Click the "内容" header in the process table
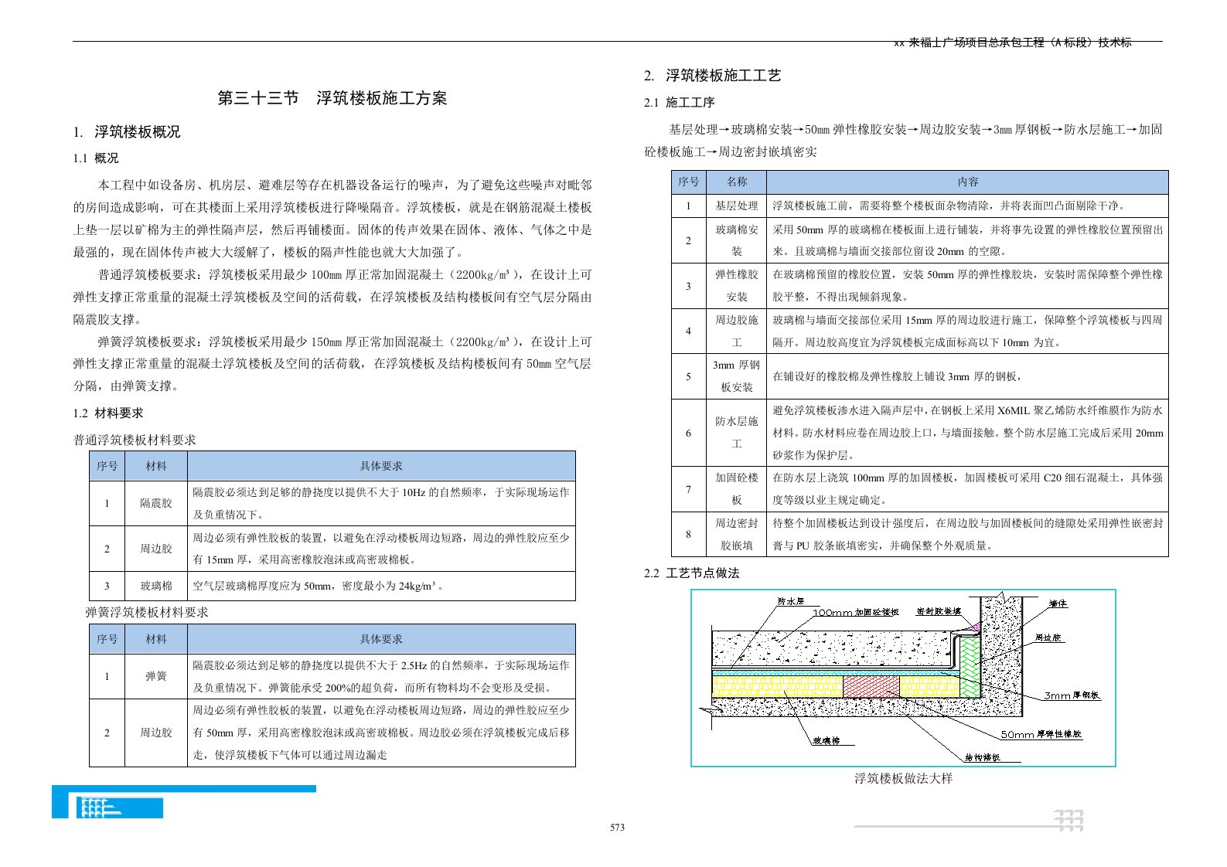 point(967,182)
